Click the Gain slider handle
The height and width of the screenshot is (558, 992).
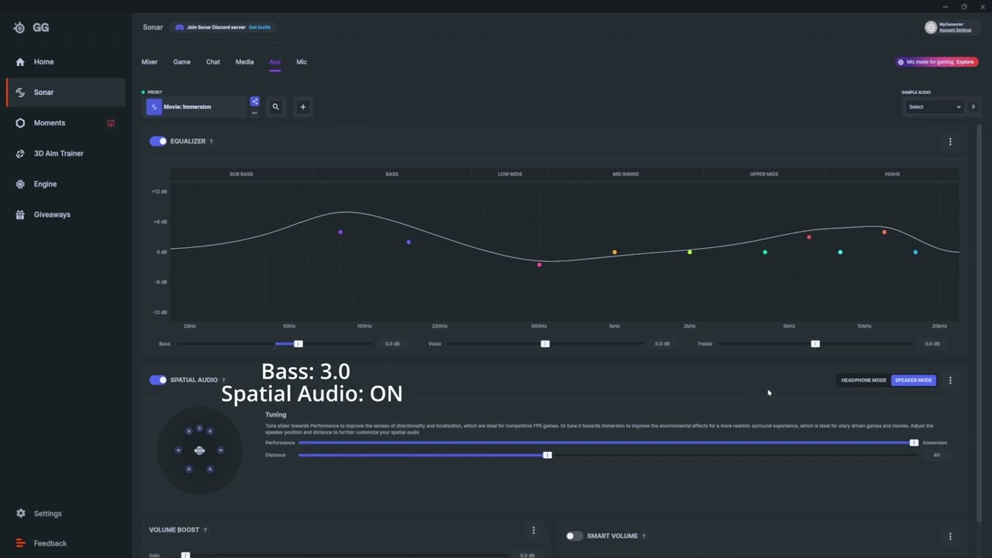tap(185, 555)
